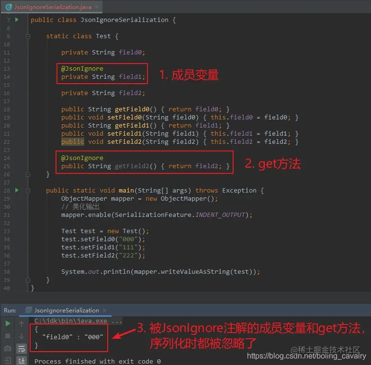The height and width of the screenshot is (365, 371).
Task: Click the "111" string in setField1 call
Action: (128, 247)
